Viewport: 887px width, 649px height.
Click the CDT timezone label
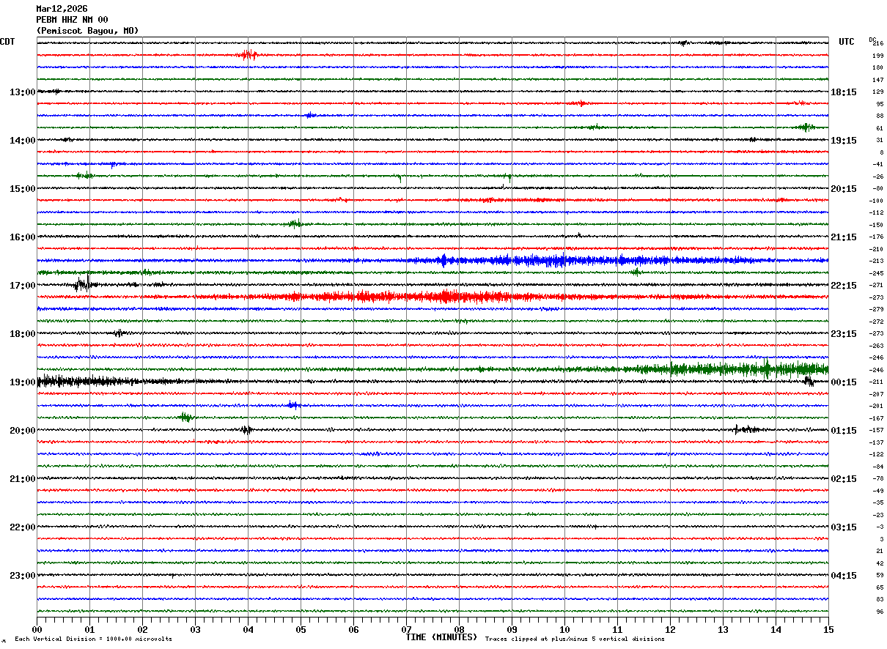(x=7, y=42)
